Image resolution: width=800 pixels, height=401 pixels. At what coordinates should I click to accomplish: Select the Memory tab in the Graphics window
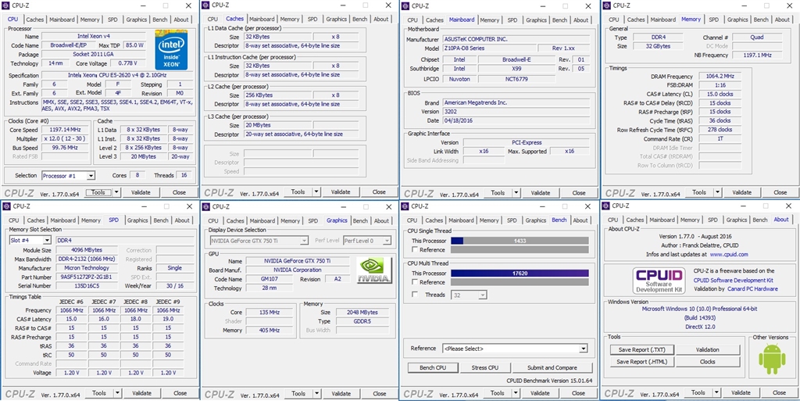tap(290, 221)
